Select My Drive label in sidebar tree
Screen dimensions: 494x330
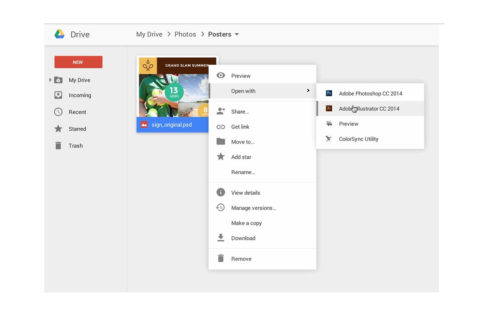79,80
